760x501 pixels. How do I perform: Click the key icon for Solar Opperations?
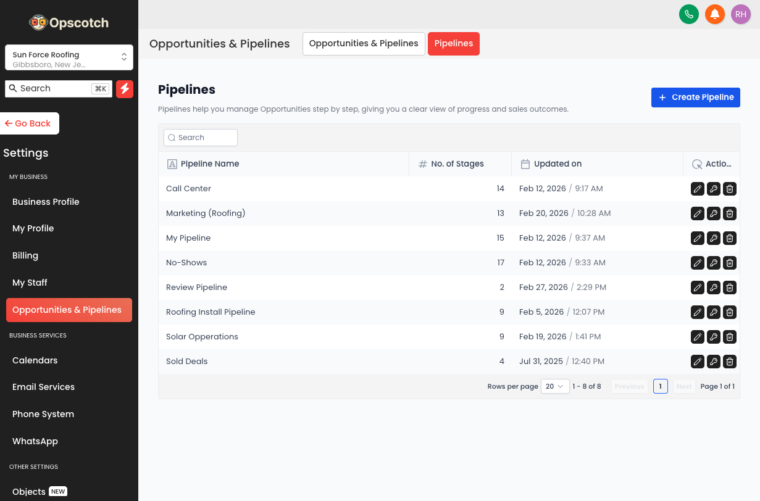click(x=713, y=337)
